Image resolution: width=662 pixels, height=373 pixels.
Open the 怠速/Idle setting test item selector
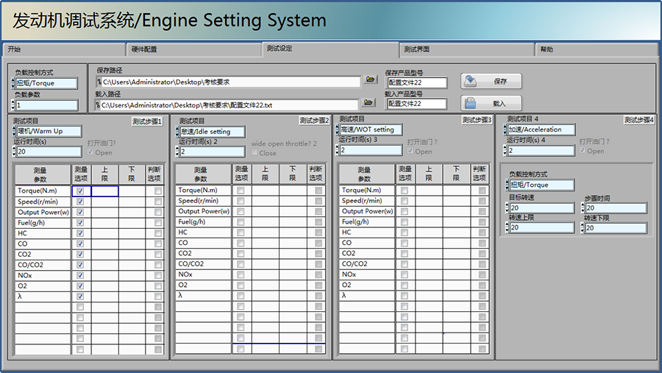click(213, 132)
